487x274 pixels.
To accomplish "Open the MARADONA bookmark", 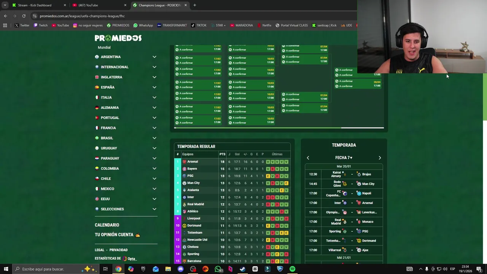I will (241, 25).
